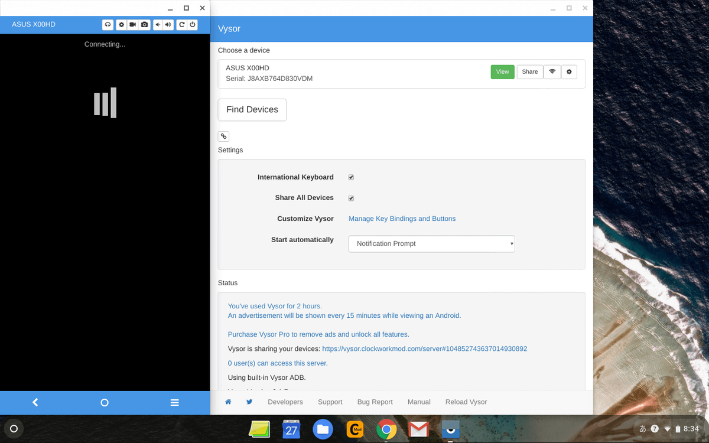This screenshot has width=709, height=443.
Task: Click the Status section heading
Action: coord(227,283)
